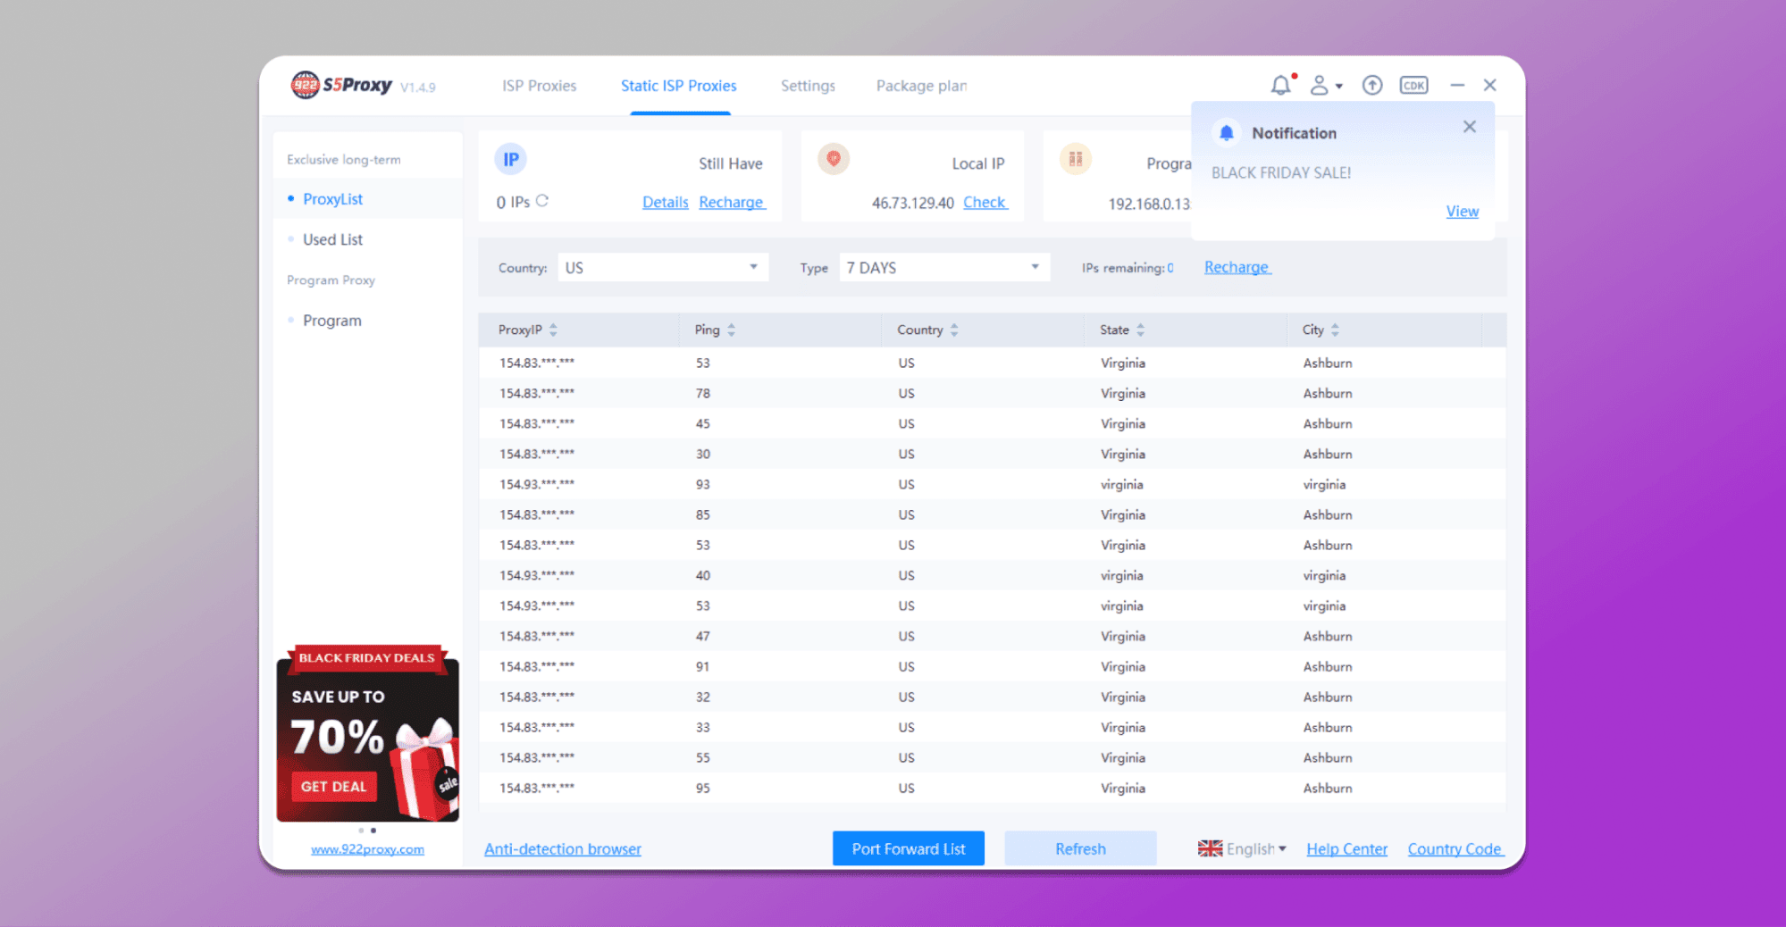The height and width of the screenshot is (927, 1786).
Task: Open the Country Code link
Action: (1455, 848)
